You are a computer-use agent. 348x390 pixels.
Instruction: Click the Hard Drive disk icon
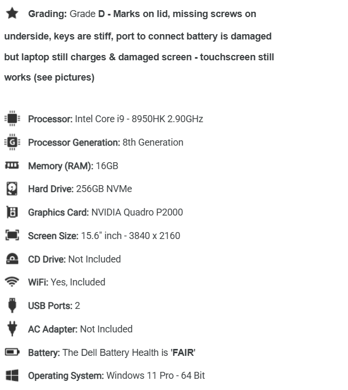12,188
